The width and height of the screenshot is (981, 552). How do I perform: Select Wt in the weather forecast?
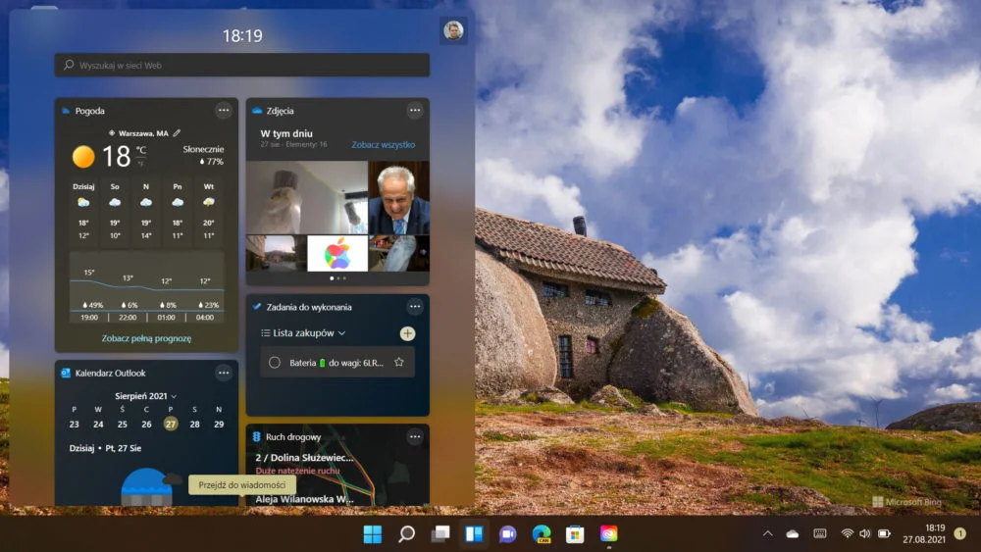208,212
